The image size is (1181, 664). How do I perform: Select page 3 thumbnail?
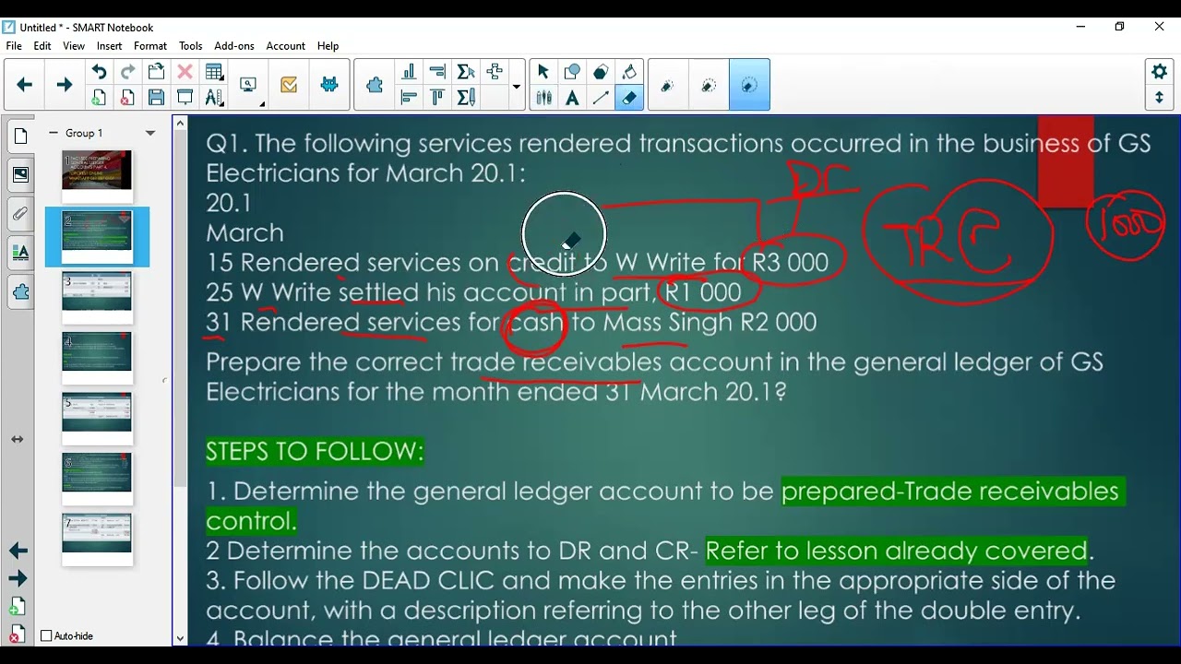(97, 298)
